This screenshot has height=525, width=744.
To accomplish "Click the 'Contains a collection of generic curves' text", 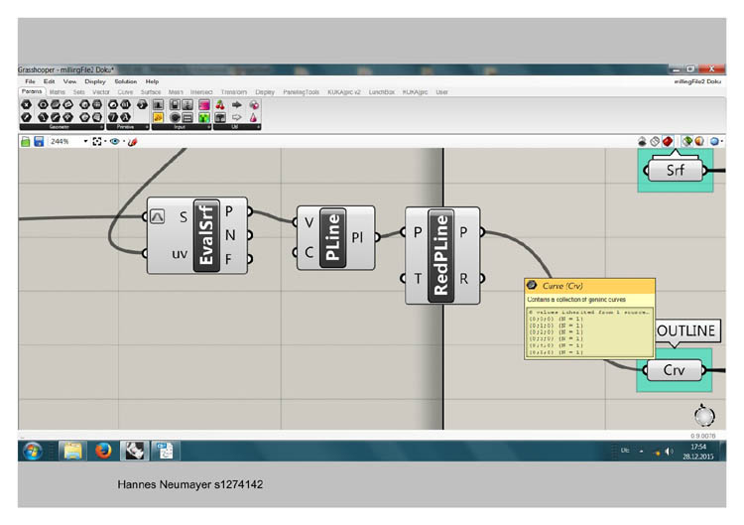I will pos(576,300).
